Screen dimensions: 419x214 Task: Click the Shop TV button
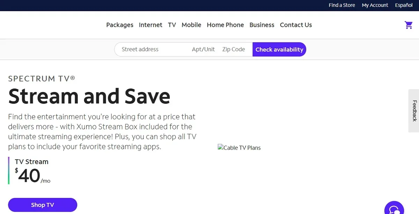tap(43, 205)
